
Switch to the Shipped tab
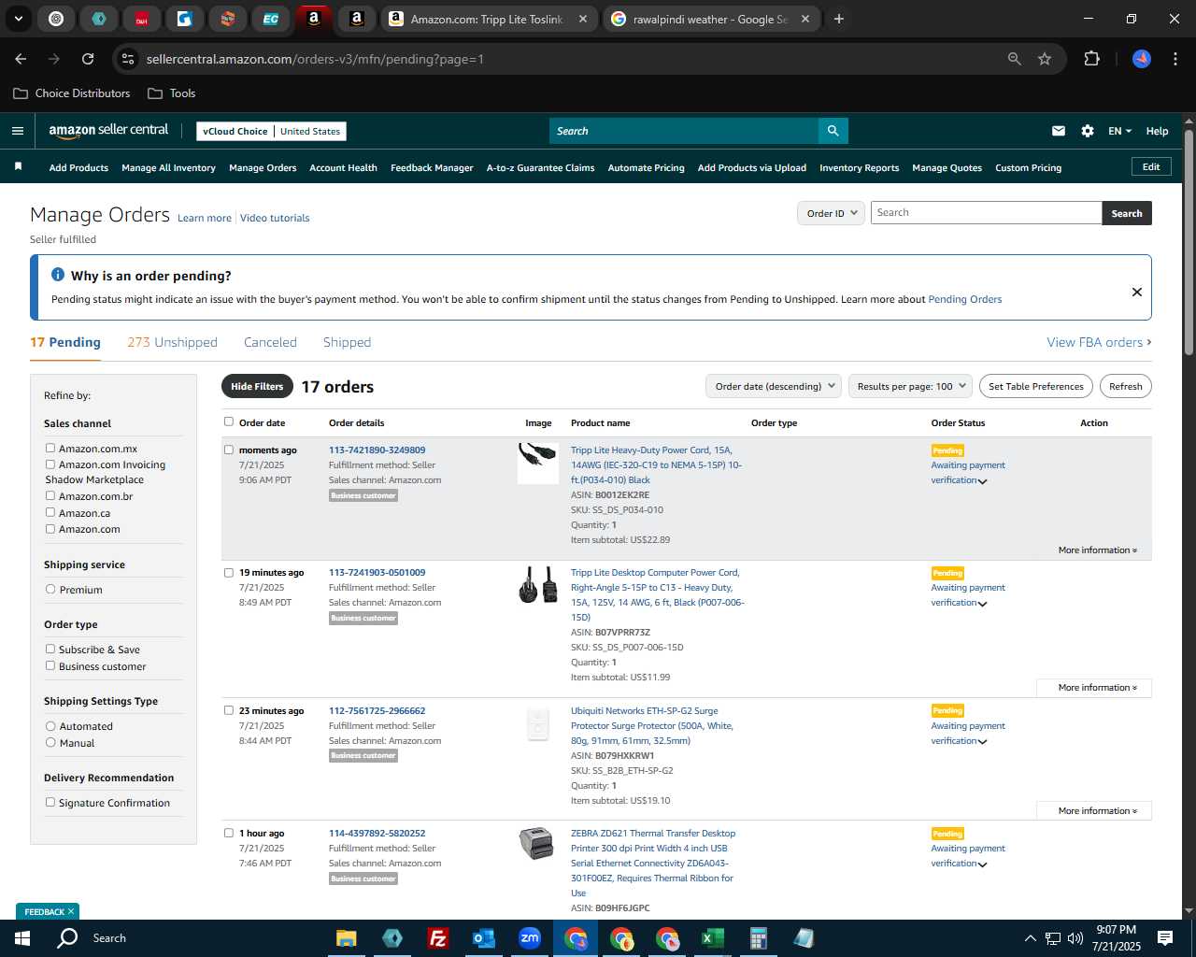click(x=347, y=342)
